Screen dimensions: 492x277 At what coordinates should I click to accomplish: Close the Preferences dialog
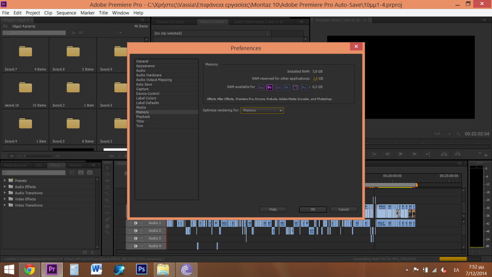tap(356, 47)
